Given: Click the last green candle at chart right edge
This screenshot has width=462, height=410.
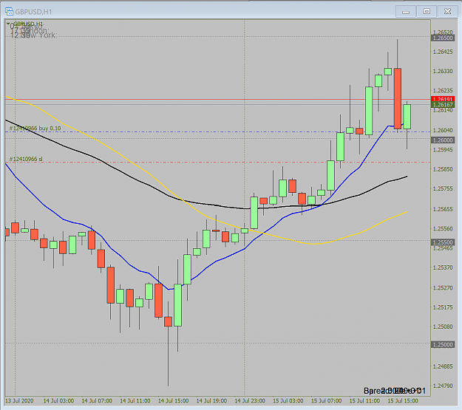Looking at the screenshot, I should tap(407, 117).
